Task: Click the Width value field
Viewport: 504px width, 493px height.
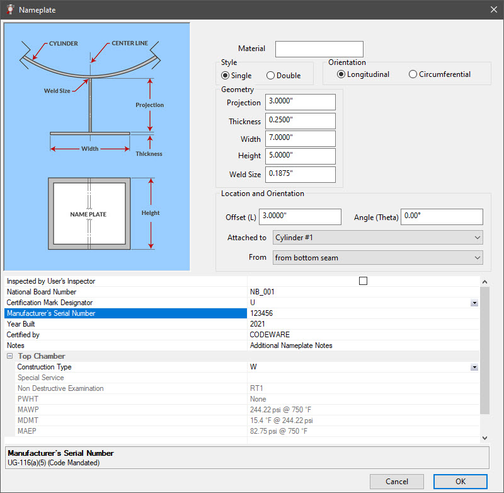Action: click(x=301, y=139)
